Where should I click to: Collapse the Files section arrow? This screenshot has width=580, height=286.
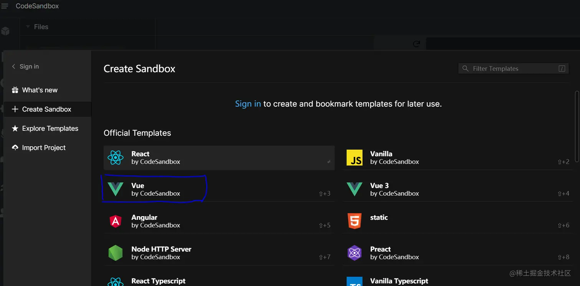[28, 27]
